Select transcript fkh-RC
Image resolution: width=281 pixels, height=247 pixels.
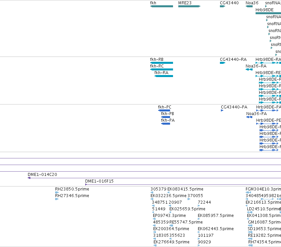pos(161,69)
